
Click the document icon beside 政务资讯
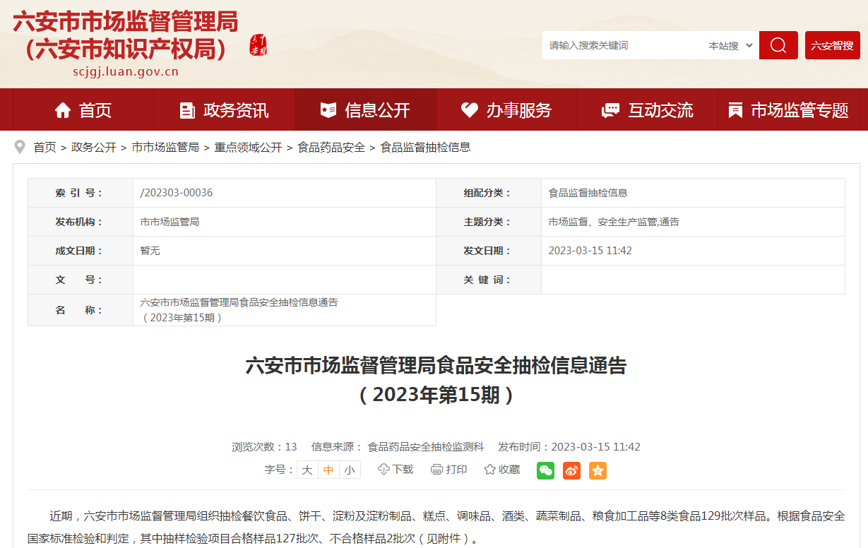click(x=187, y=110)
